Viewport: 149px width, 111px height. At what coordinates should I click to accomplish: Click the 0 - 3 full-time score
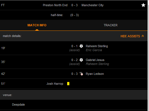[74, 5]
